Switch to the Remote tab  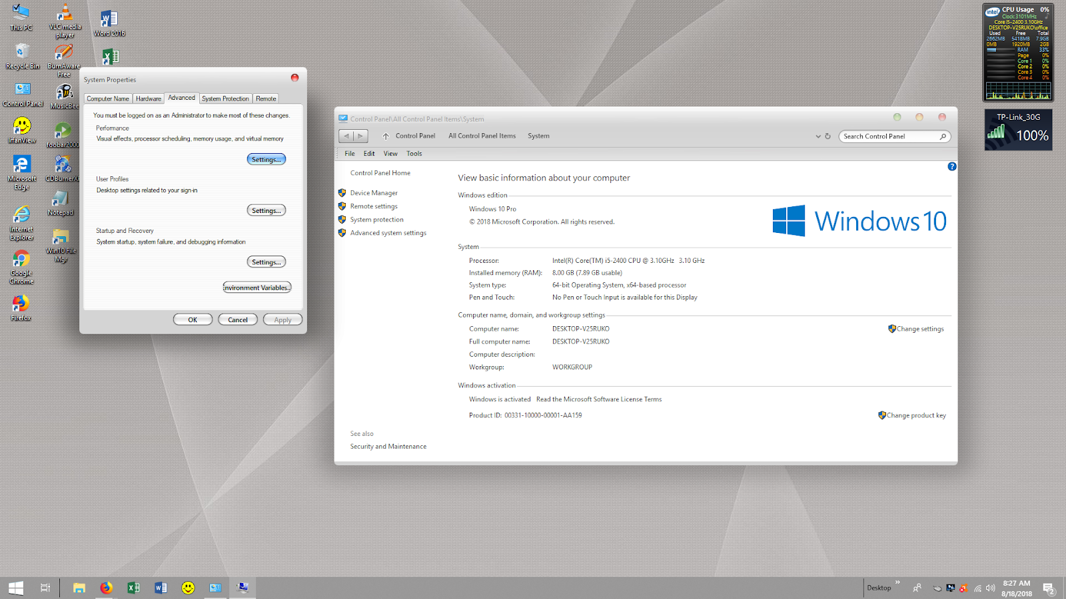(x=266, y=99)
